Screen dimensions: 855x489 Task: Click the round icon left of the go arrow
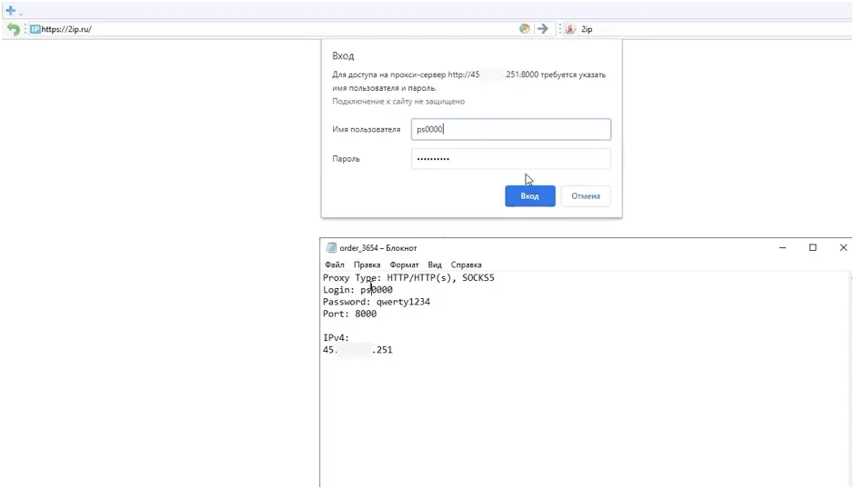(x=525, y=29)
